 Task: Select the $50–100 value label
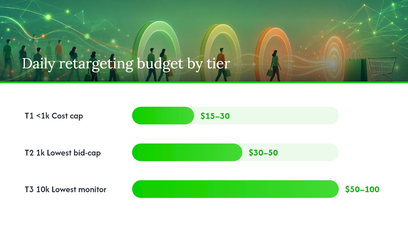362,190
